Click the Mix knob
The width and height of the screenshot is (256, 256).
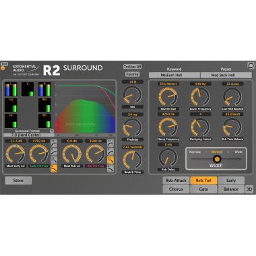pos(133,95)
